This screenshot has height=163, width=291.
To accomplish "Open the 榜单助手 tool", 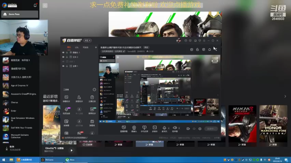I will point(92,111).
